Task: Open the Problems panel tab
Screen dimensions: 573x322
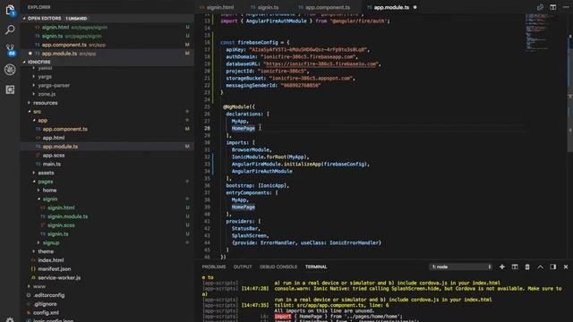Action: click(214, 267)
